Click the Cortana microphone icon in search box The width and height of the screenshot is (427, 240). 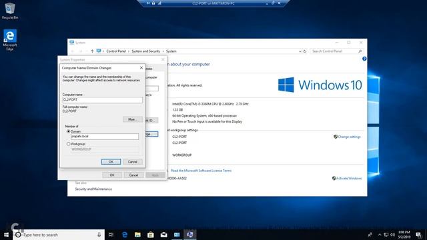tap(99, 235)
